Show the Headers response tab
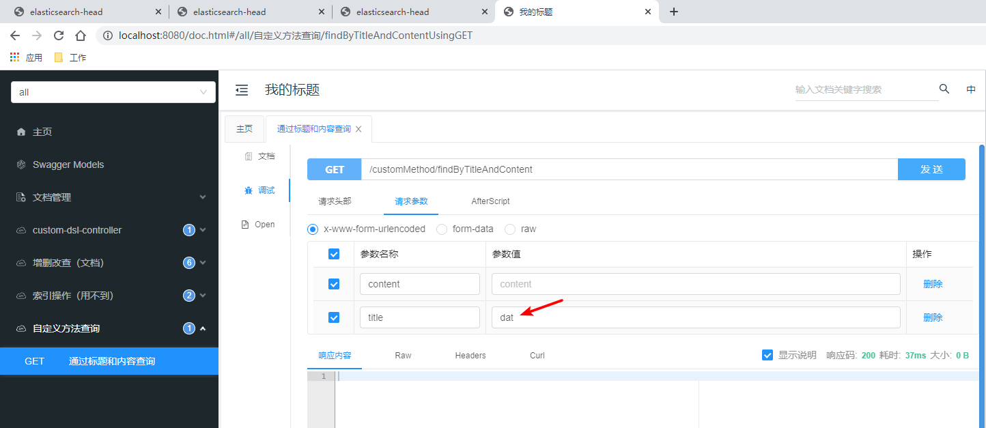 click(x=470, y=355)
